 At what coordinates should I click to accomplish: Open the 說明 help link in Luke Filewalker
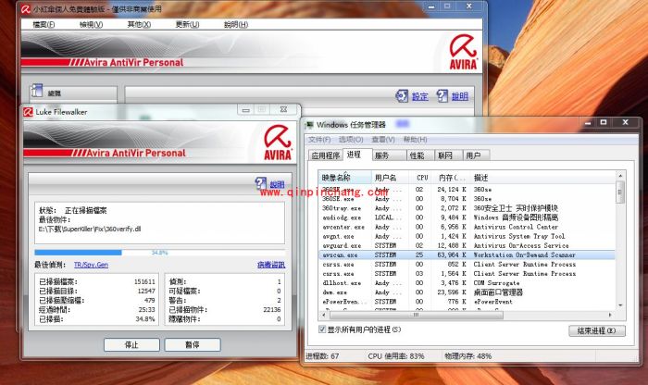278,185
